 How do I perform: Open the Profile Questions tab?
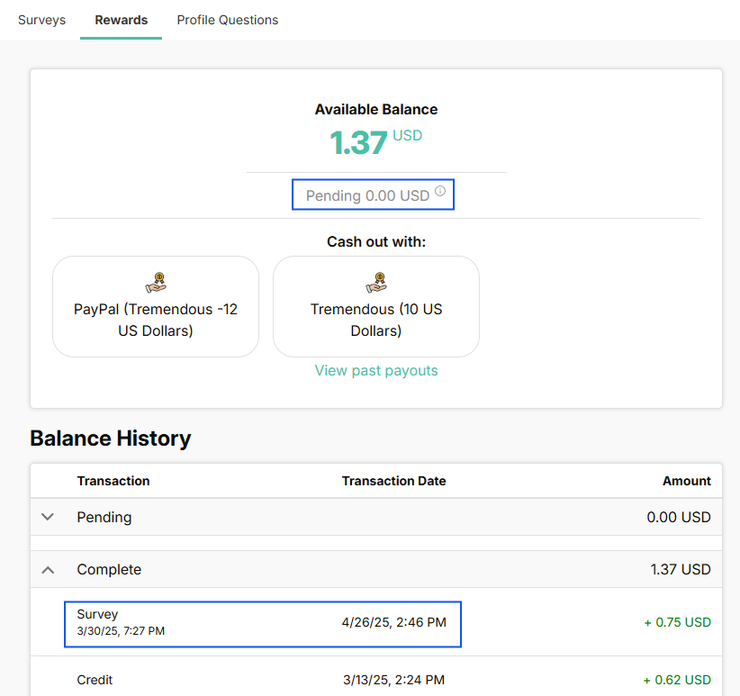(x=228, y=20)
